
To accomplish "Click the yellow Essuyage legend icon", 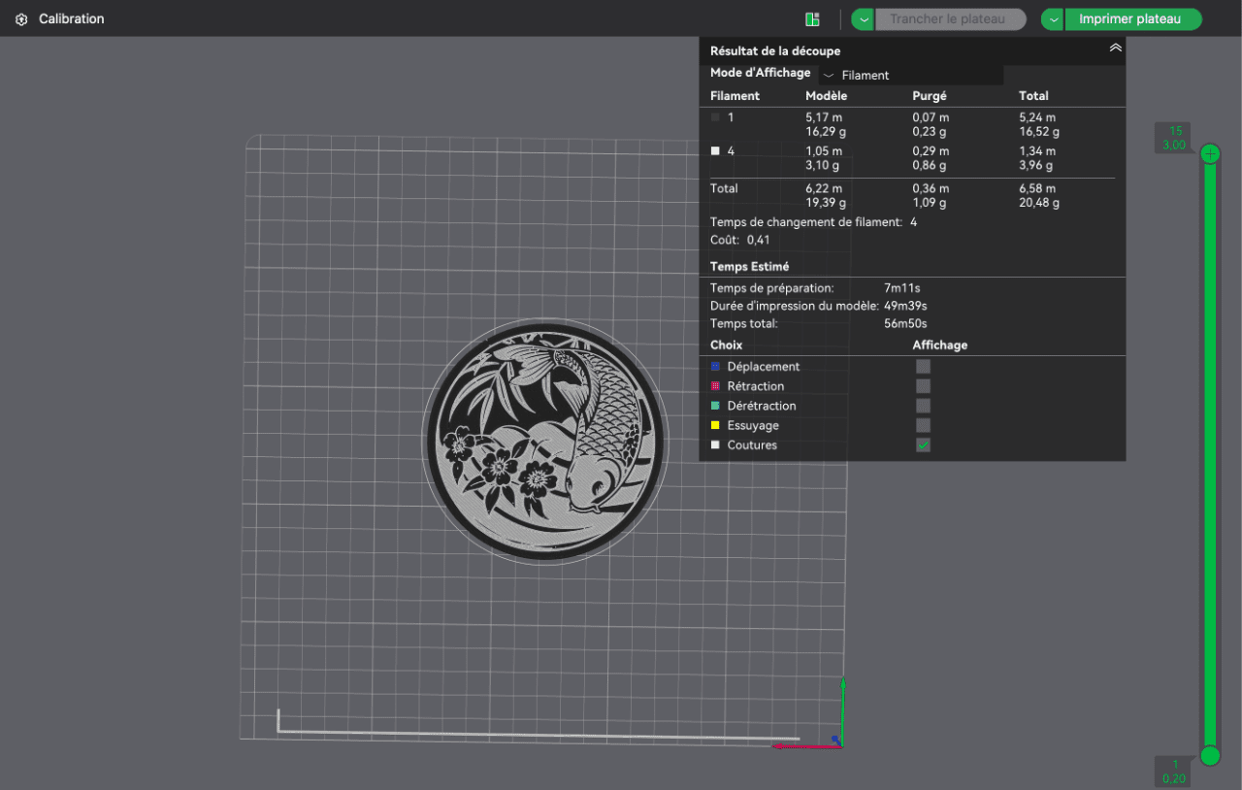I will click(x=715, y=425).
